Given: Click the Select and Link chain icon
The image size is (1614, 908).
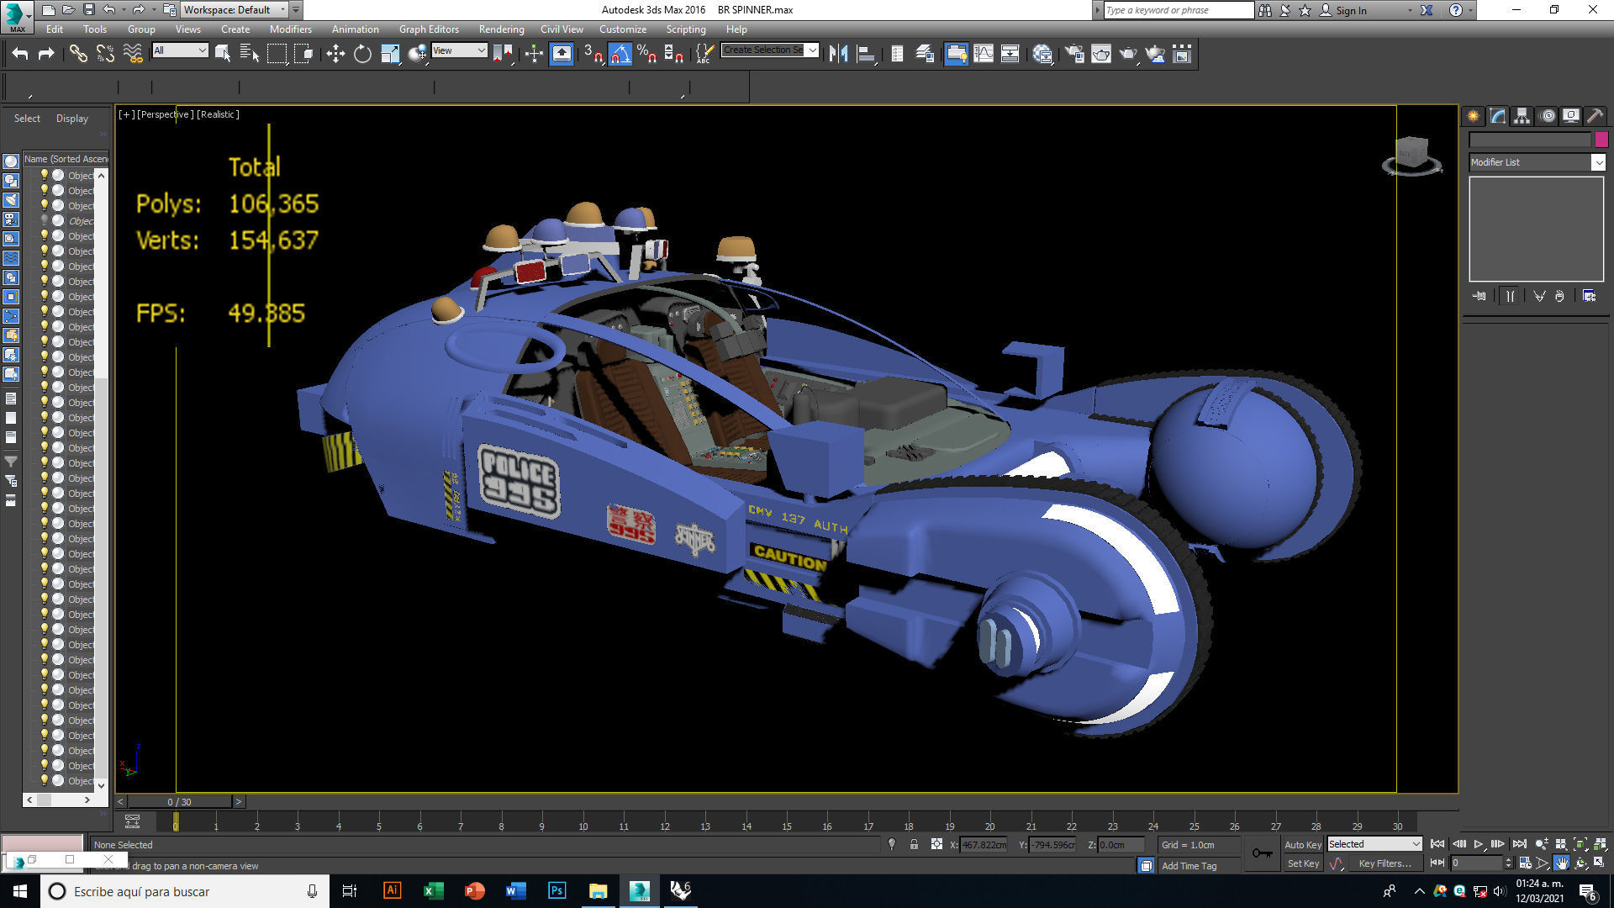Looking at the screenshot, I should click(78, 54).
